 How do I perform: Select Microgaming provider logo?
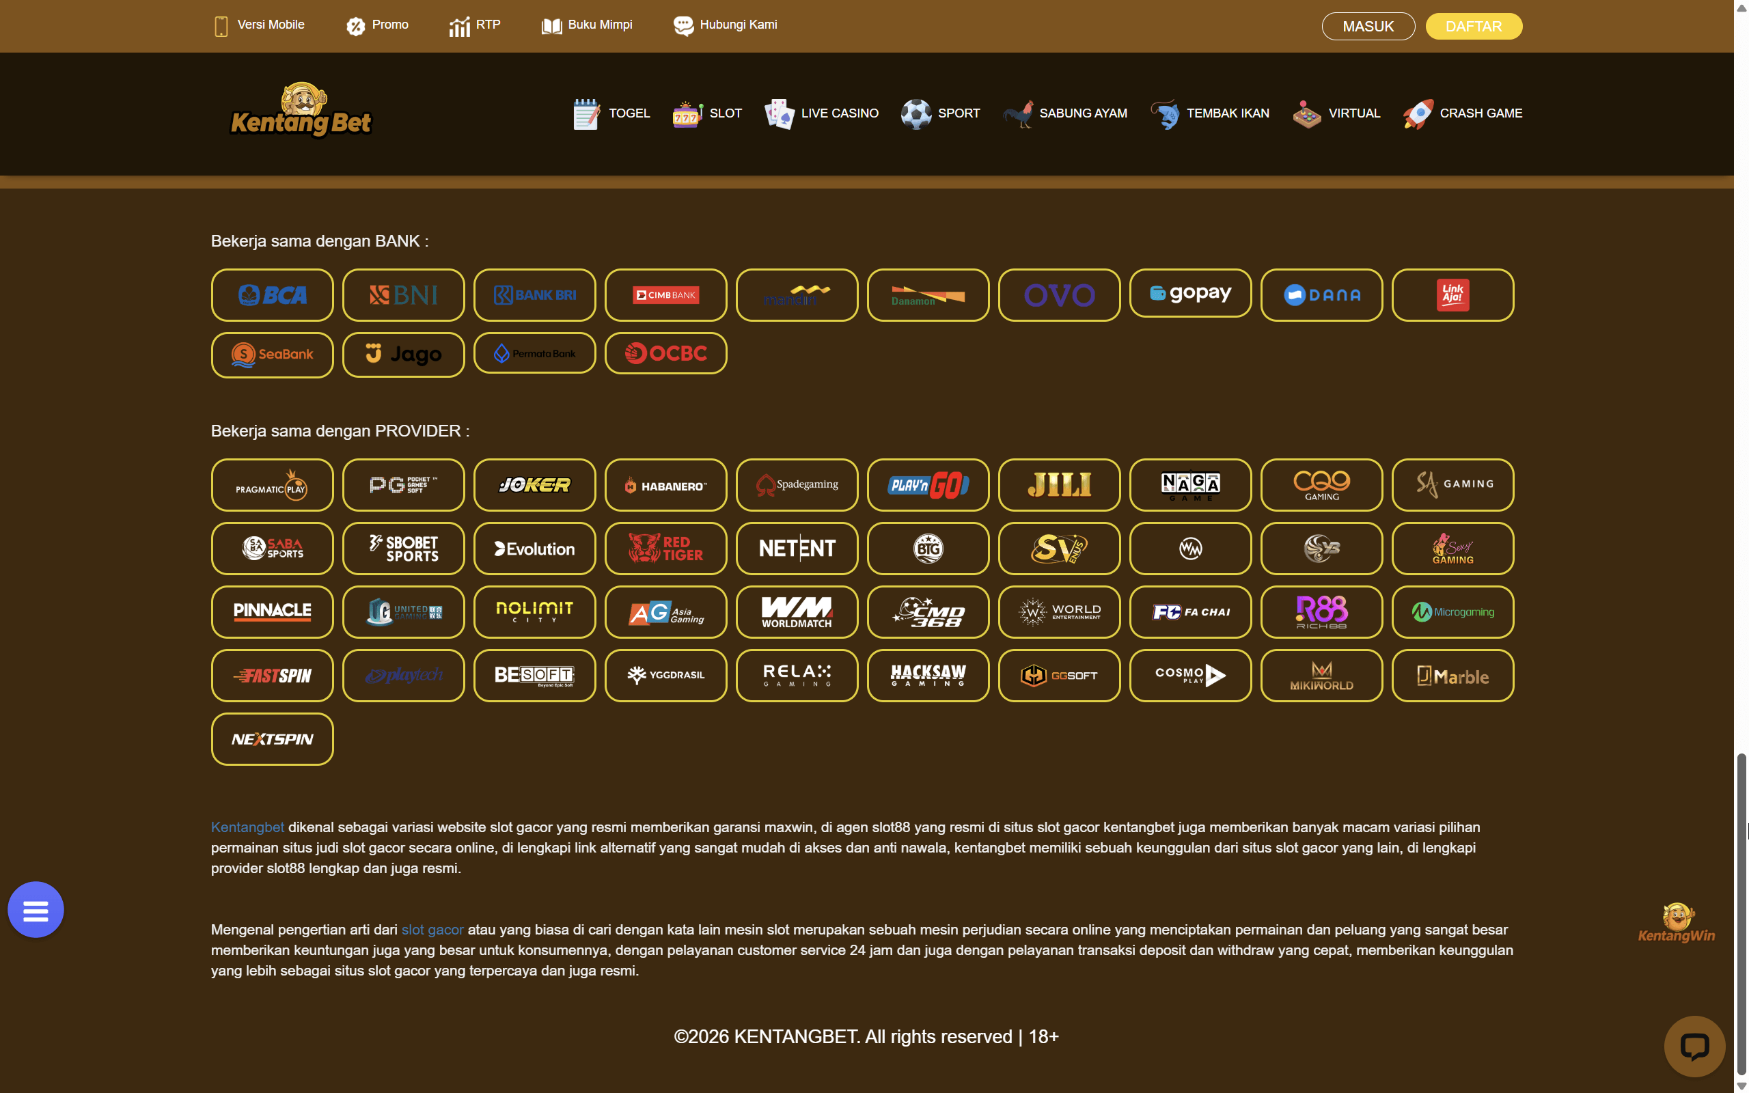click(1452, 612)
